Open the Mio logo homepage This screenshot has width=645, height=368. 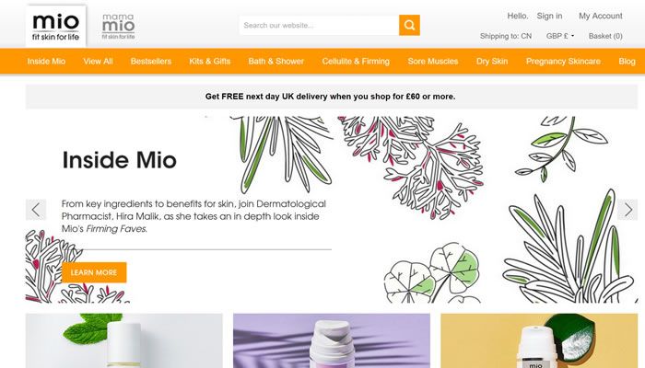(x=56, y=27)
